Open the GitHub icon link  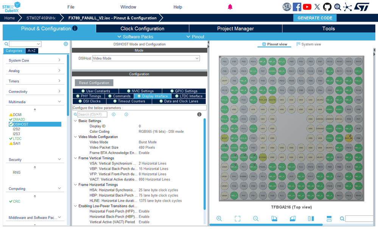tap(327, 7)
